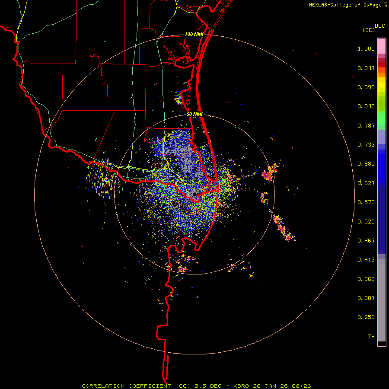Click the 0.947 scale value
This screenshot has height=389, width=389.
(x=366, y=68)
